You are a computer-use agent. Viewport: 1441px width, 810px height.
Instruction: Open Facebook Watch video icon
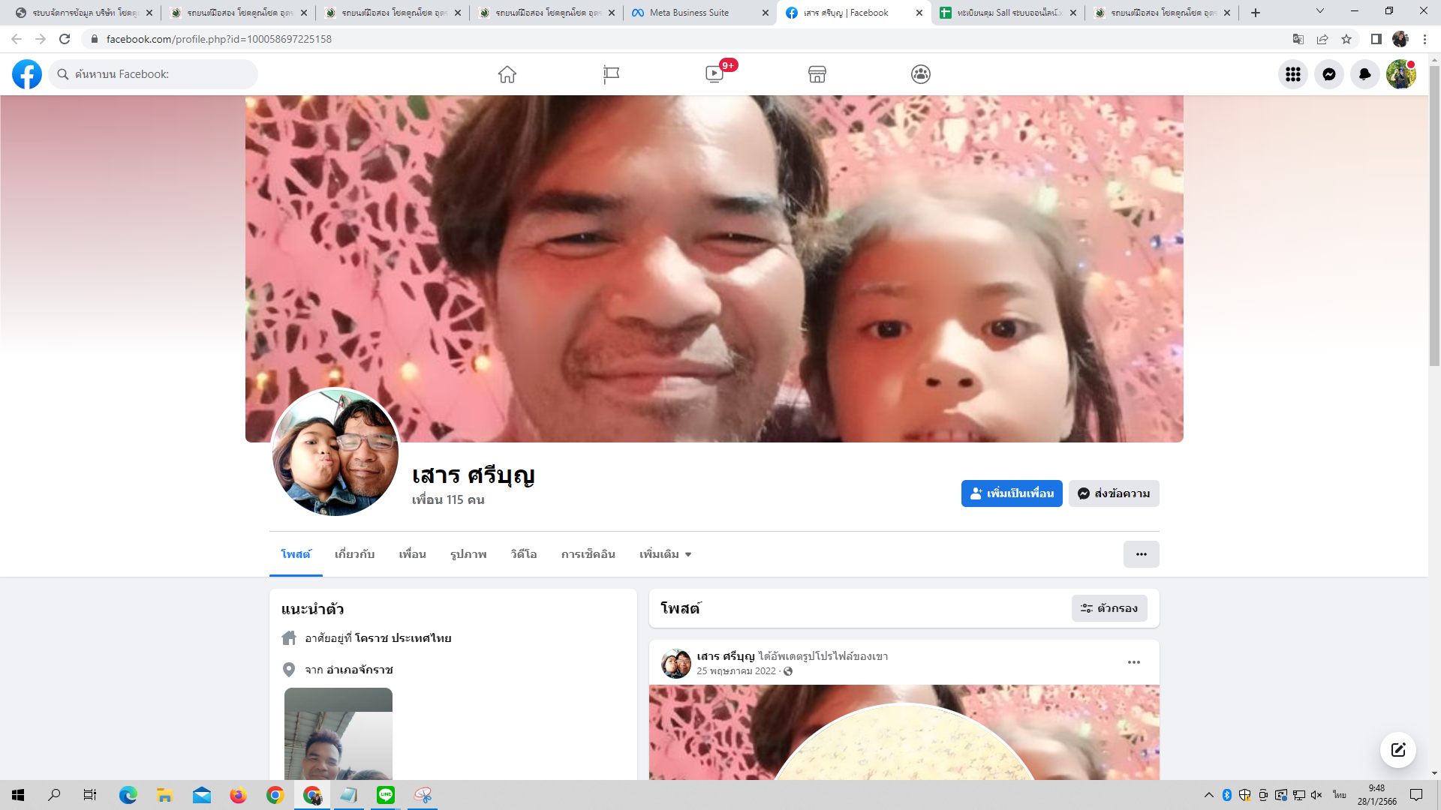pyautogui.click(x=714, y=74)
